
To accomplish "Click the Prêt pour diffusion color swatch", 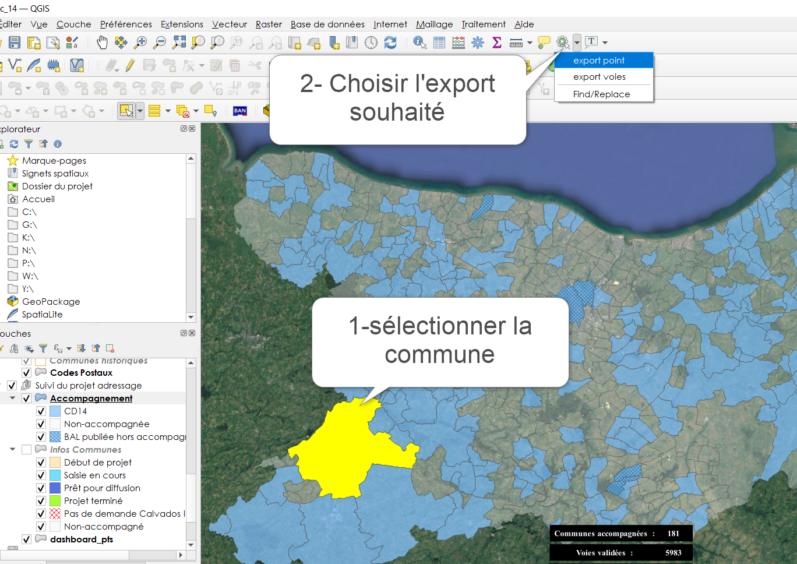I will pos(55,488).
